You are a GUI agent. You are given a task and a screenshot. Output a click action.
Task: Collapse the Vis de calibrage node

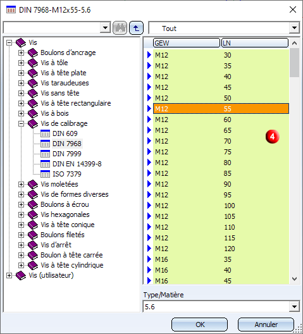(21, 123)
